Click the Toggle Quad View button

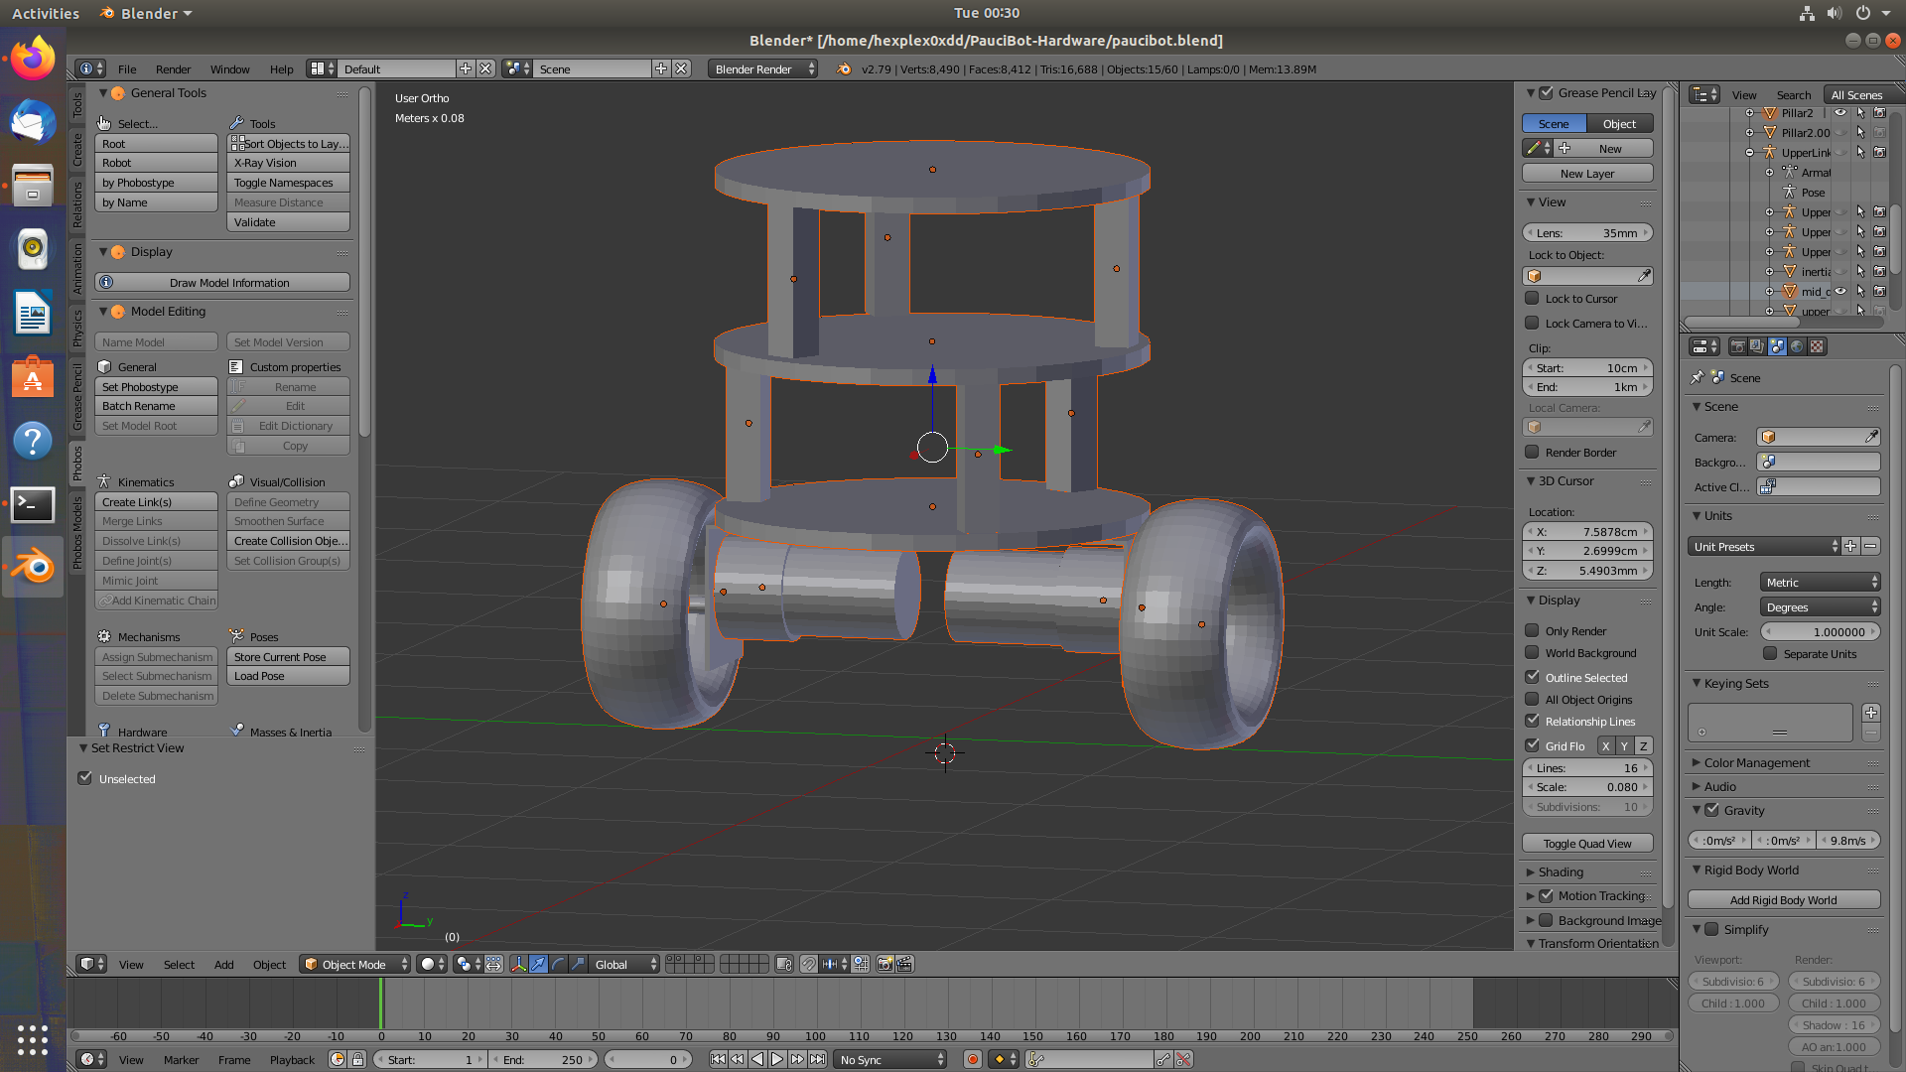point(1586,843)
